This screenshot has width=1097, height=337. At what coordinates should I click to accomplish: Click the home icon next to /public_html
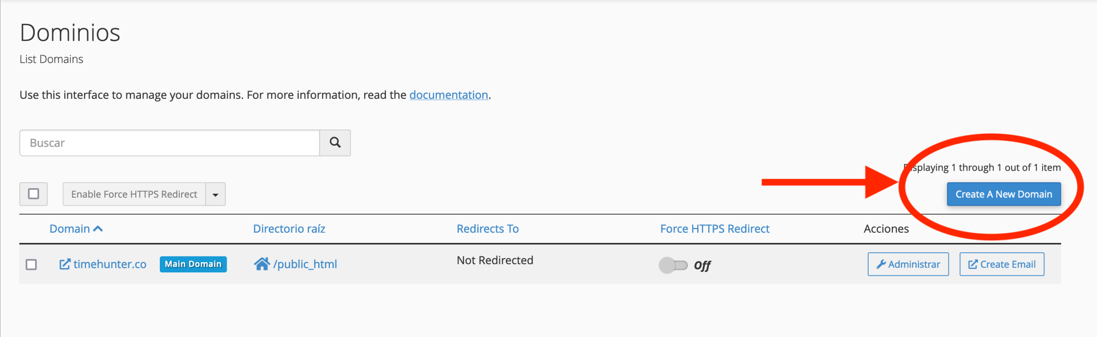pos(262,264)
